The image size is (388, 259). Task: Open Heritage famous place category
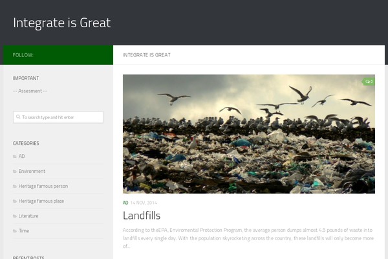(x=41, y=201)
